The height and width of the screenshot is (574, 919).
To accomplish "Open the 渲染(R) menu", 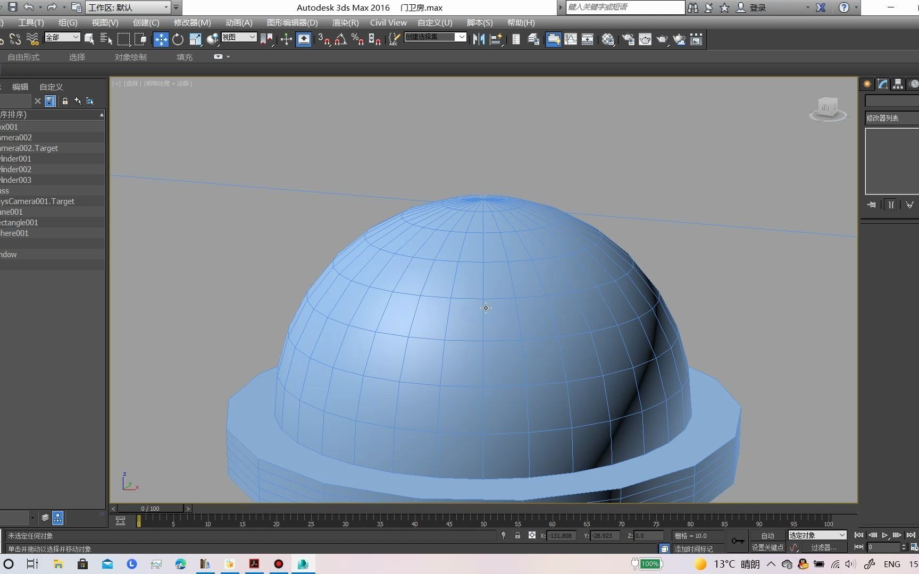I will (345, 22).
